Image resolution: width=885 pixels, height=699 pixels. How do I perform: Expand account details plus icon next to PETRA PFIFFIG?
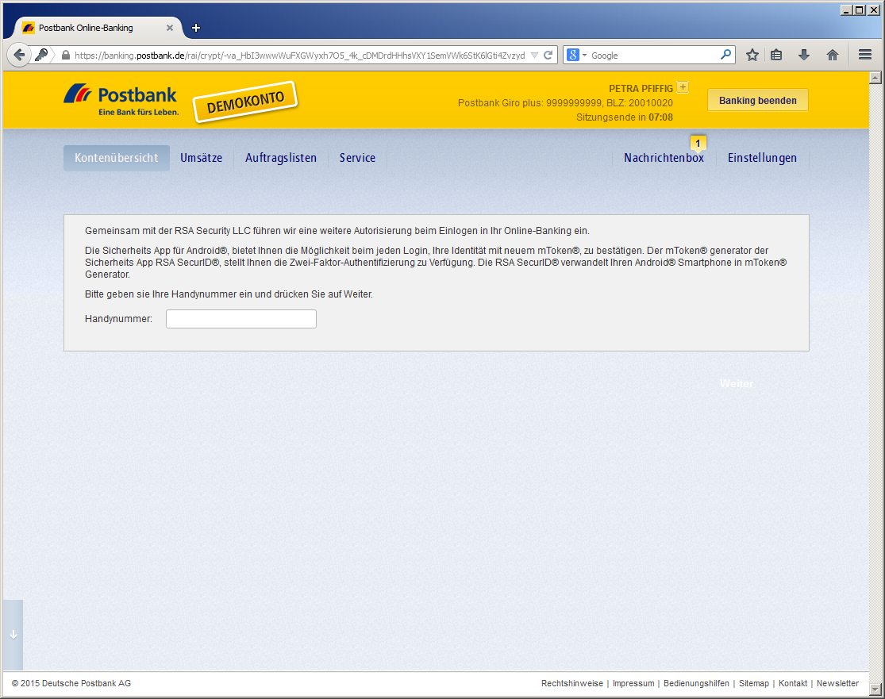click(x=683, y=87)
